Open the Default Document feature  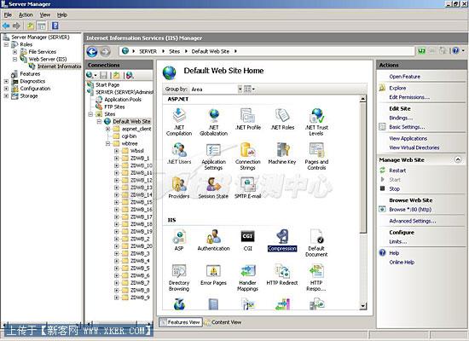pos(316,243)
